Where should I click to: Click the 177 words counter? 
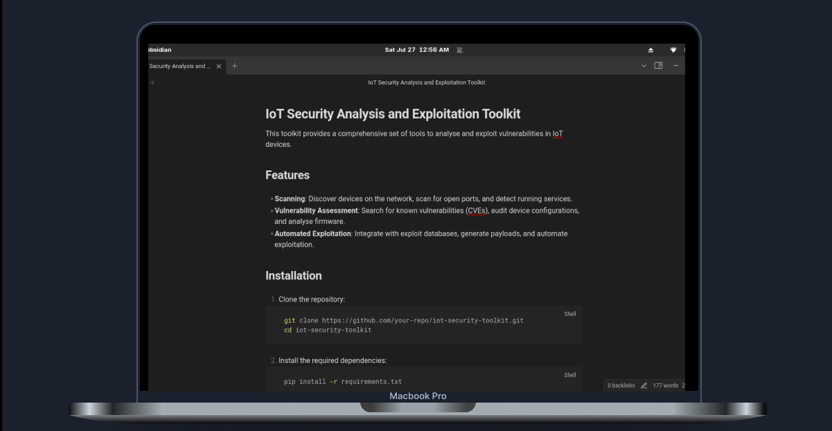pyautogui.click(x=665, y=385)
